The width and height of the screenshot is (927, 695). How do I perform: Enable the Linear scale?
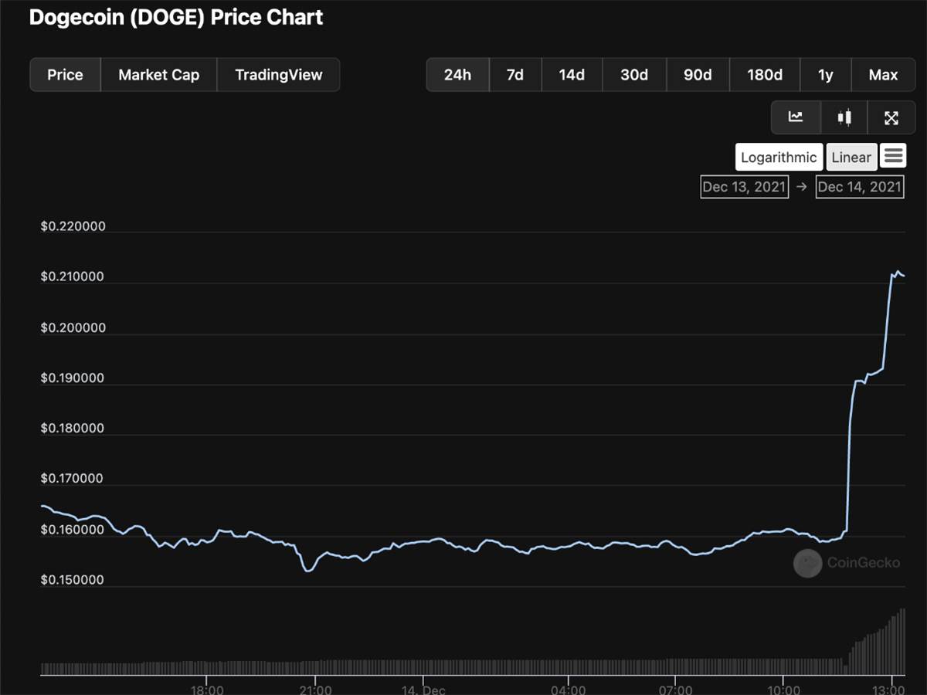851,157
